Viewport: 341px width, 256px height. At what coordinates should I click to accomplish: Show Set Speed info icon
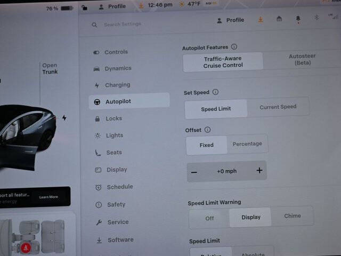(x=215, y=92)
